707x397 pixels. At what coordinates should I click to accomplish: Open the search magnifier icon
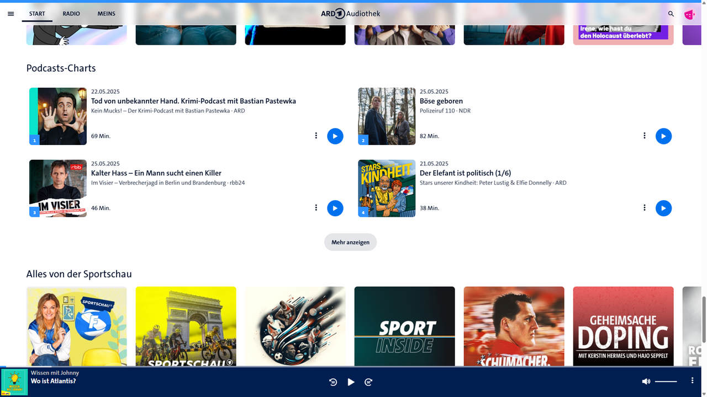671,14
